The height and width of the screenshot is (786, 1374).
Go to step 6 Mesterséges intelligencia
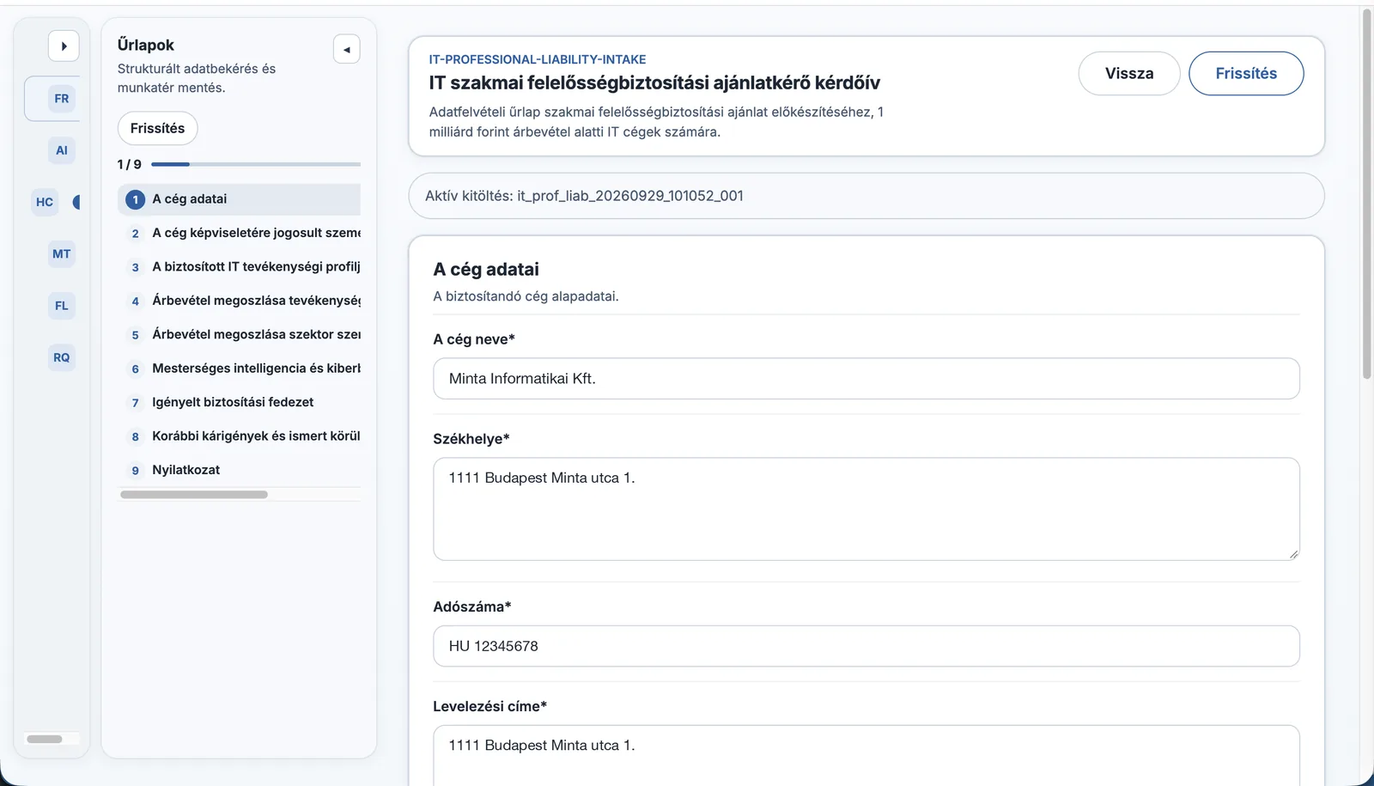(239, 369)
